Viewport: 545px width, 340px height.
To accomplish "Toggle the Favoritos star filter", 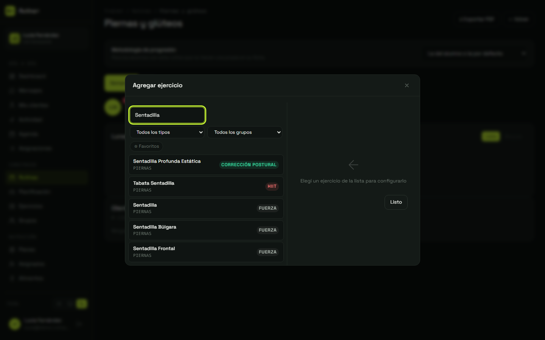I will coord(146,146).
